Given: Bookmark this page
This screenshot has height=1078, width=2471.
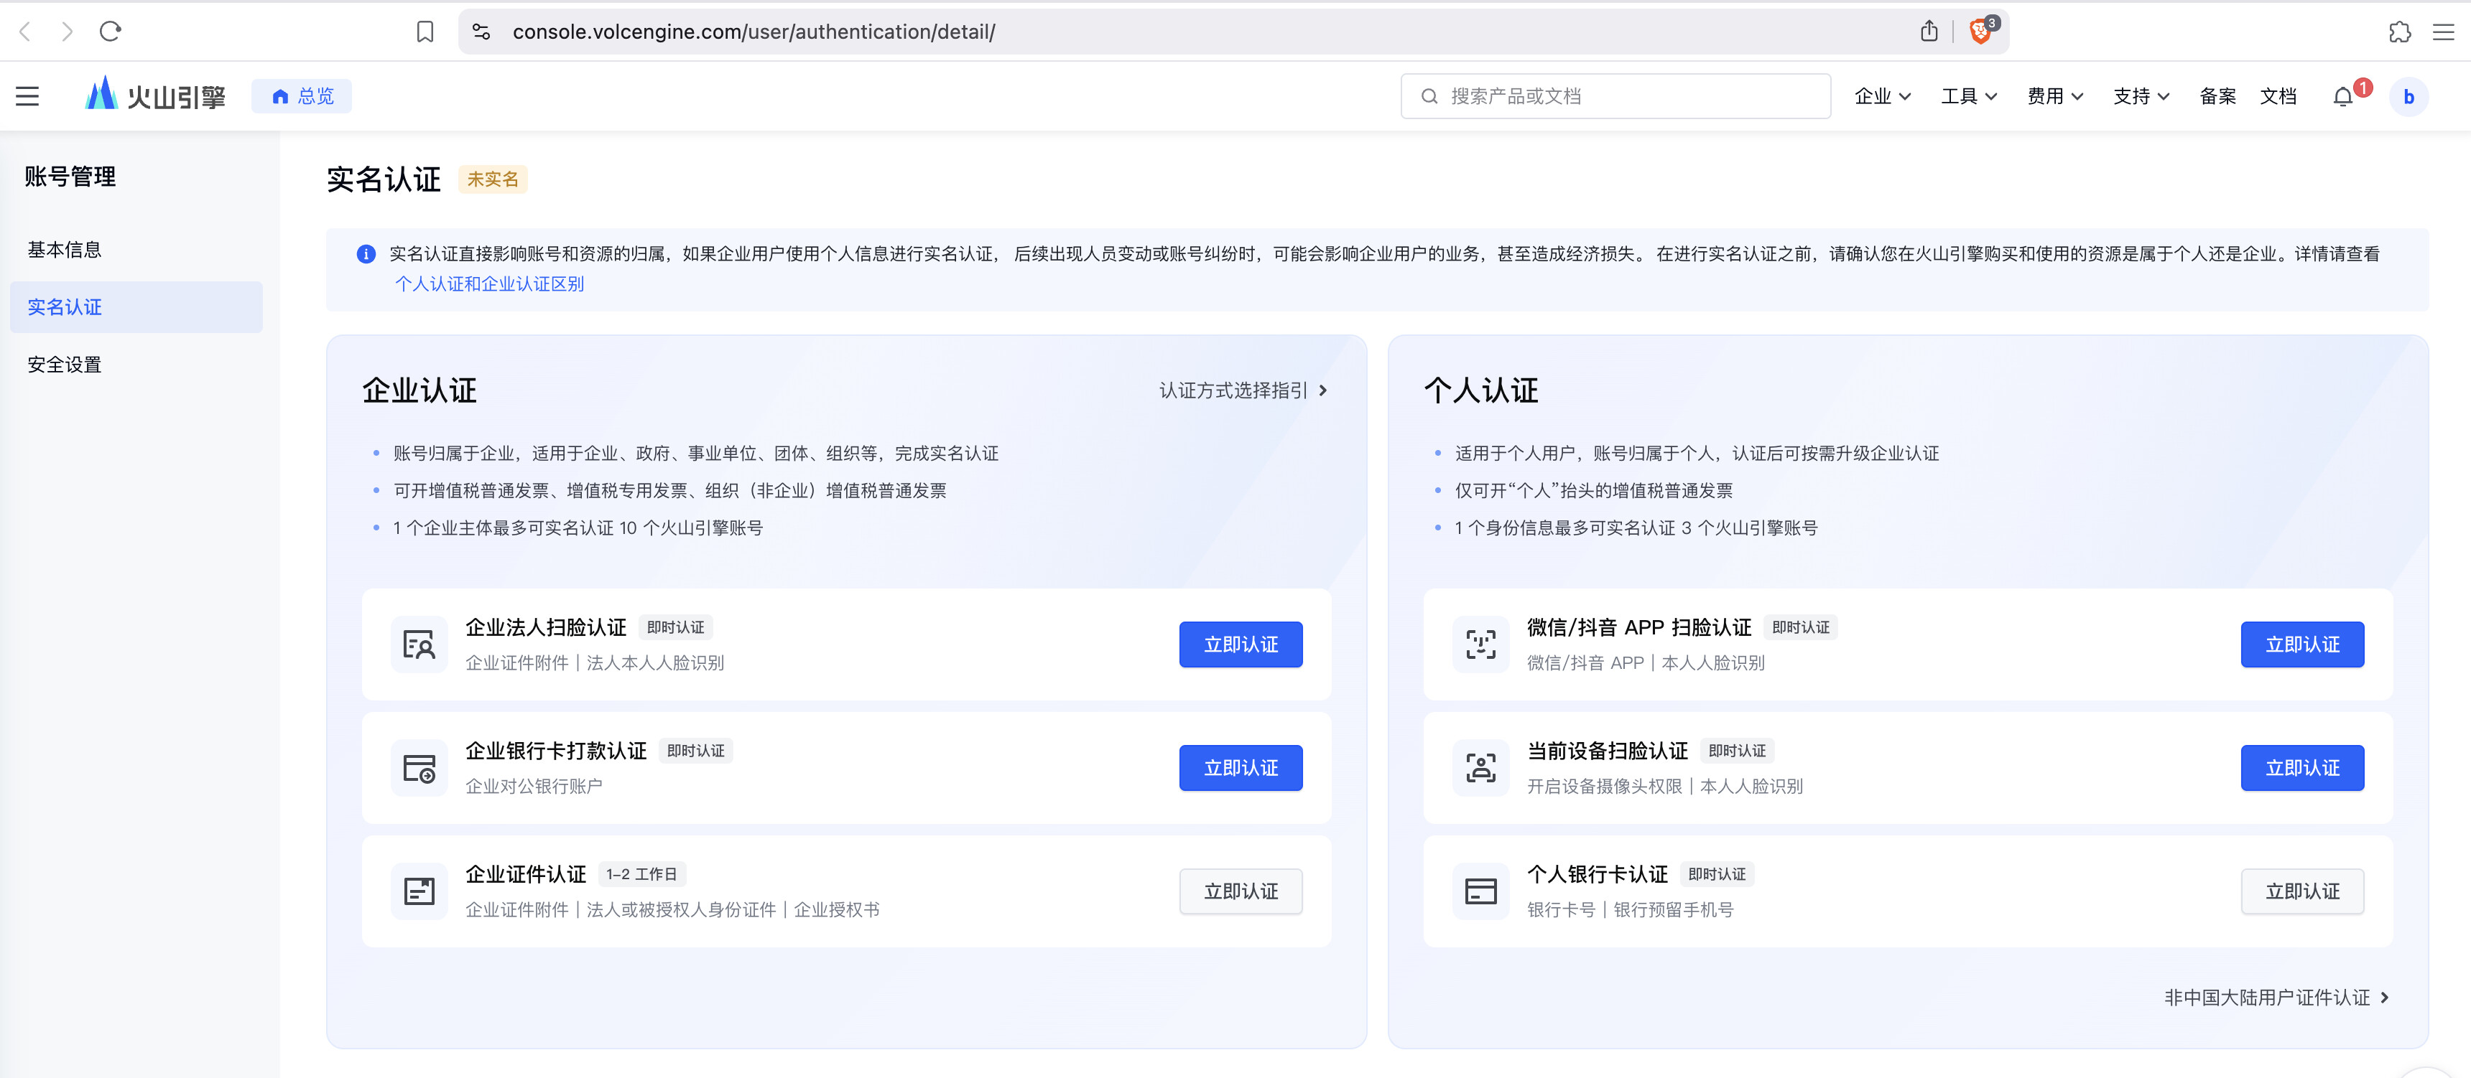Looking at the screenshot, I should 425,32.
